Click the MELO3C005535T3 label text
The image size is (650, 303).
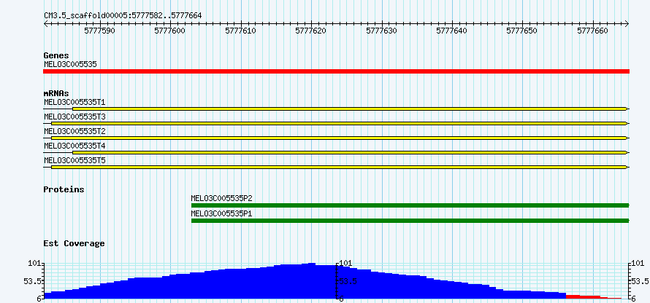[74, 117]
